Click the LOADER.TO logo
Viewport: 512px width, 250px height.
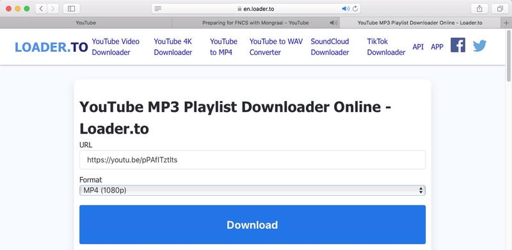[x=51, y=47]
